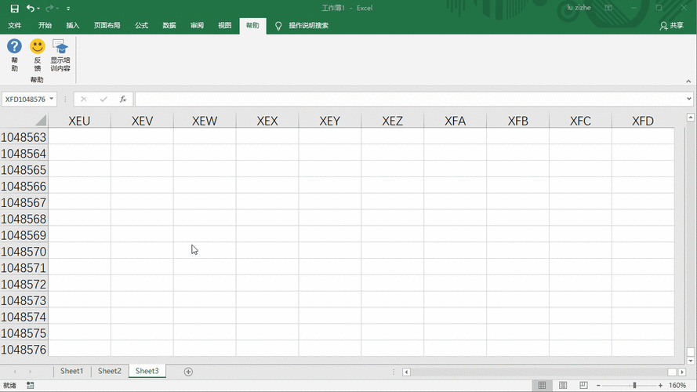Click the lightbulb Tell Me icon

[x=278, y=26]
